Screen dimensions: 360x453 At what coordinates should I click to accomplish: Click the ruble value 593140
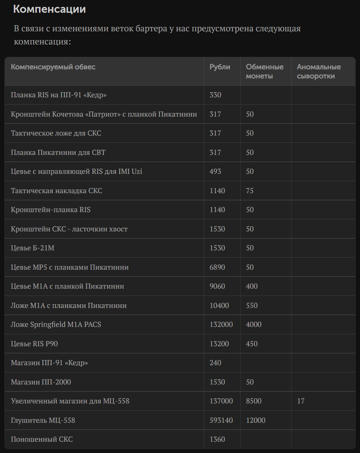pyautogui.click(x=221, y=420)
